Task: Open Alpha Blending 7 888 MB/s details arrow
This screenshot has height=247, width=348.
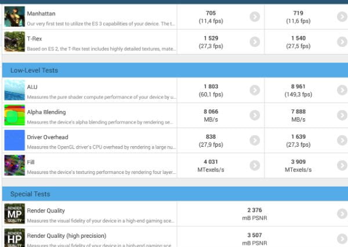Action: 342,115
